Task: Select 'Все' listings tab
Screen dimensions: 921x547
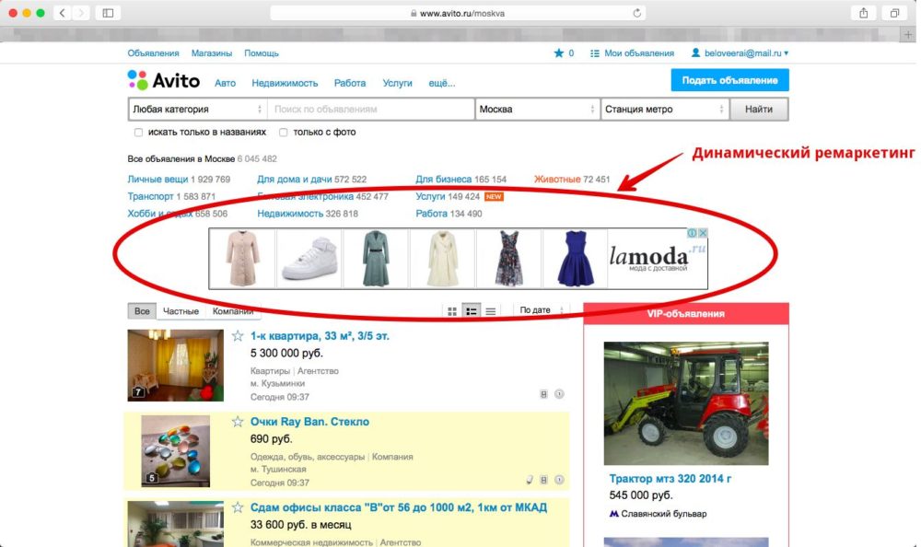Action: 142,311
